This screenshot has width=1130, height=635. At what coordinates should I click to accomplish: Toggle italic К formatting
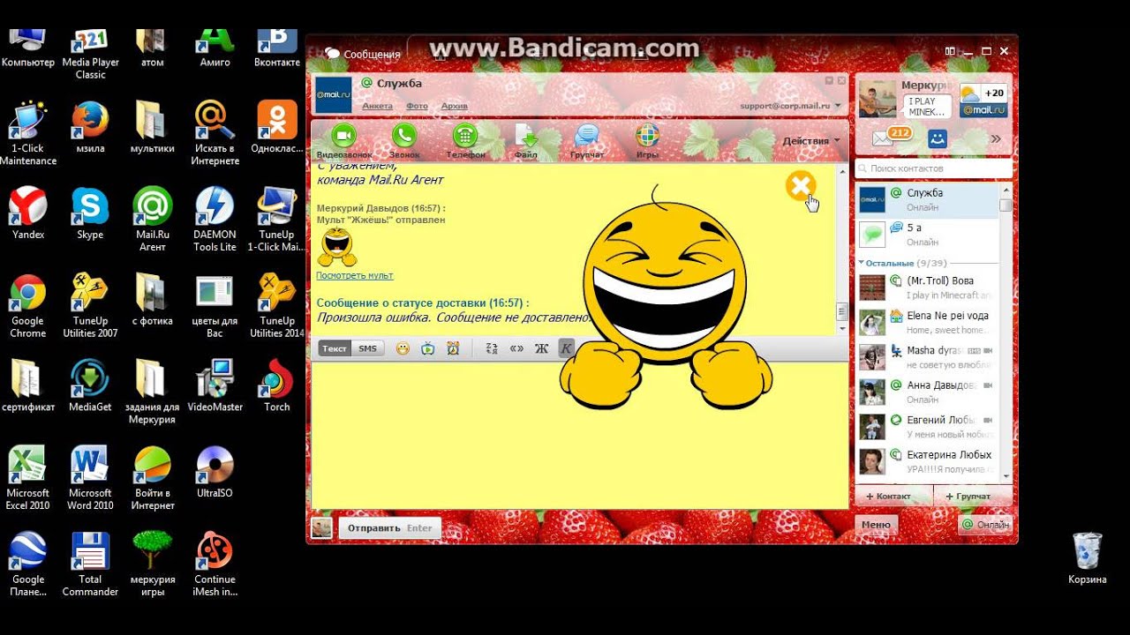[566, 348]
